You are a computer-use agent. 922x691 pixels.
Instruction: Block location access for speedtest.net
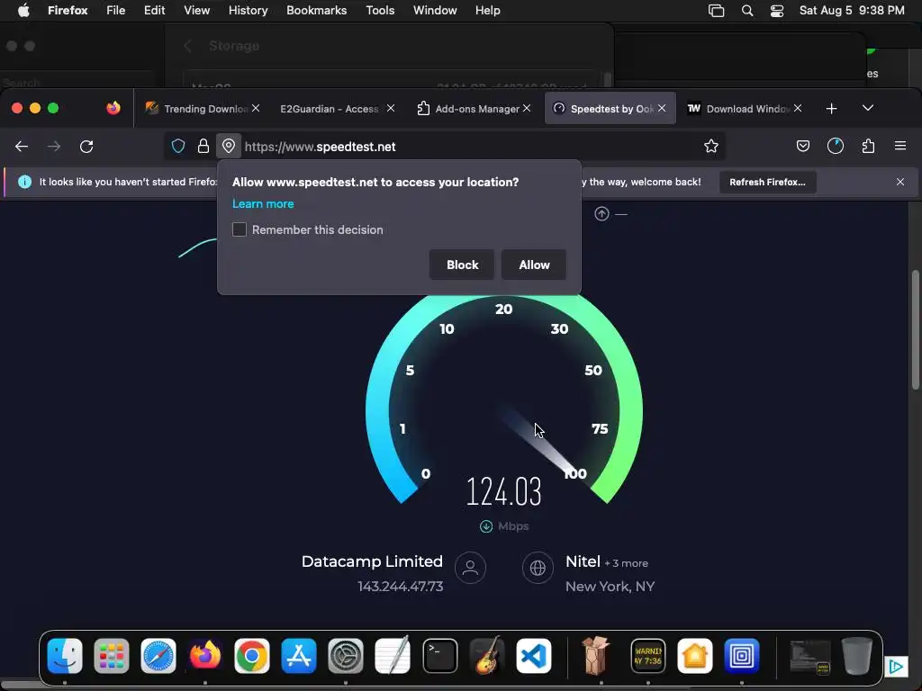pos(462,265)
